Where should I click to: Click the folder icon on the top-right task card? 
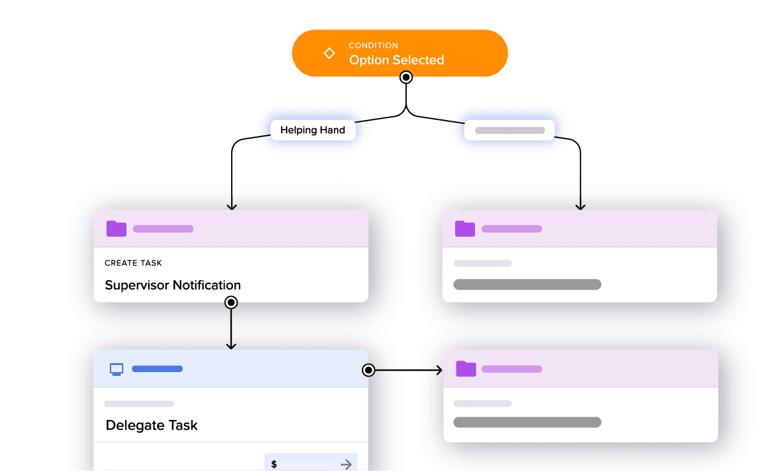[465, 228]
